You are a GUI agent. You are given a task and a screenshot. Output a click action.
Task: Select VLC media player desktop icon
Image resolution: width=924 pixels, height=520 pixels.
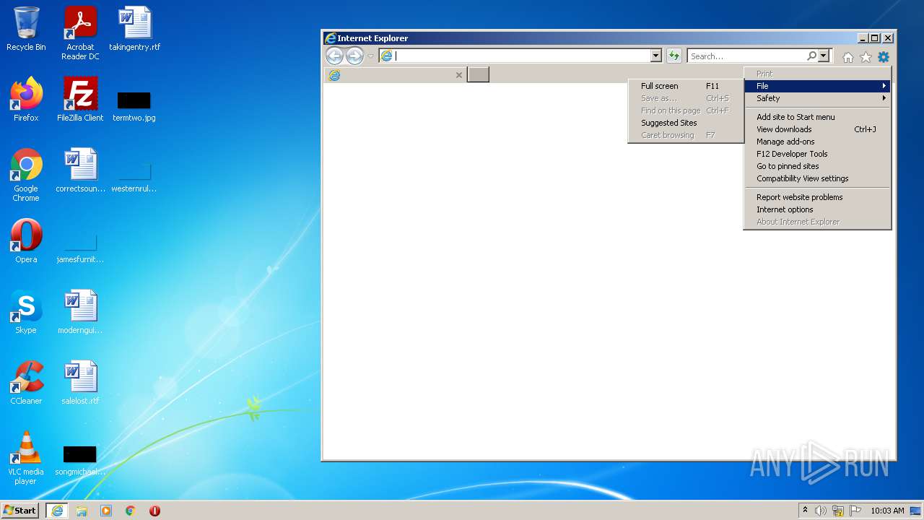(26, 458)
